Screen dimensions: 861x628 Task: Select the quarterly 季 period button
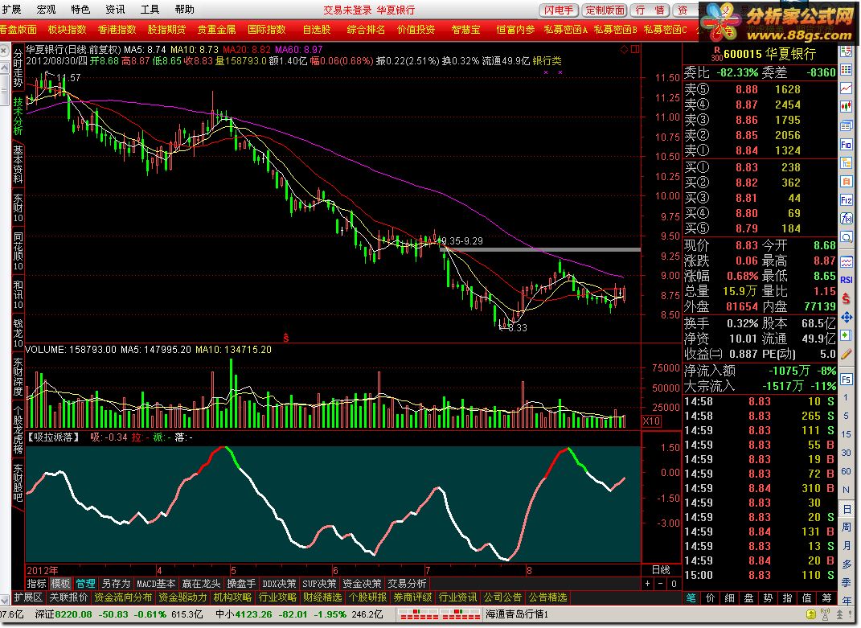click(x=847, y=583)
